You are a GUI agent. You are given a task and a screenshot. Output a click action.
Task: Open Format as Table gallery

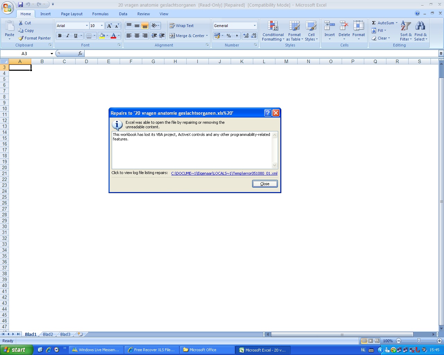click(294, 31)
